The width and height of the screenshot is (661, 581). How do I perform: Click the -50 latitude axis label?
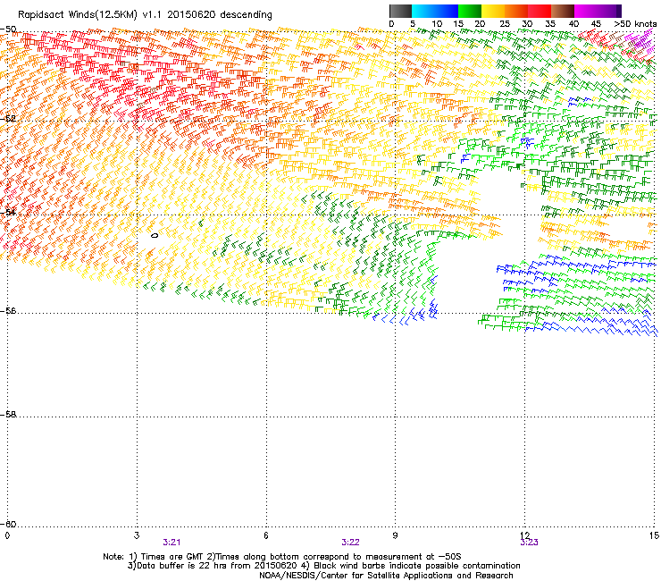pyautogui.click(x=8, y=29)
